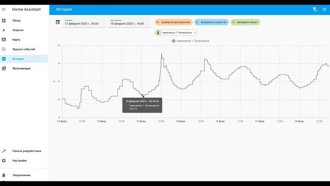Open Панель разработчика hammer icon
This screenshot has height=186, width=330.
pyautogui.click(x=4, y=151)
